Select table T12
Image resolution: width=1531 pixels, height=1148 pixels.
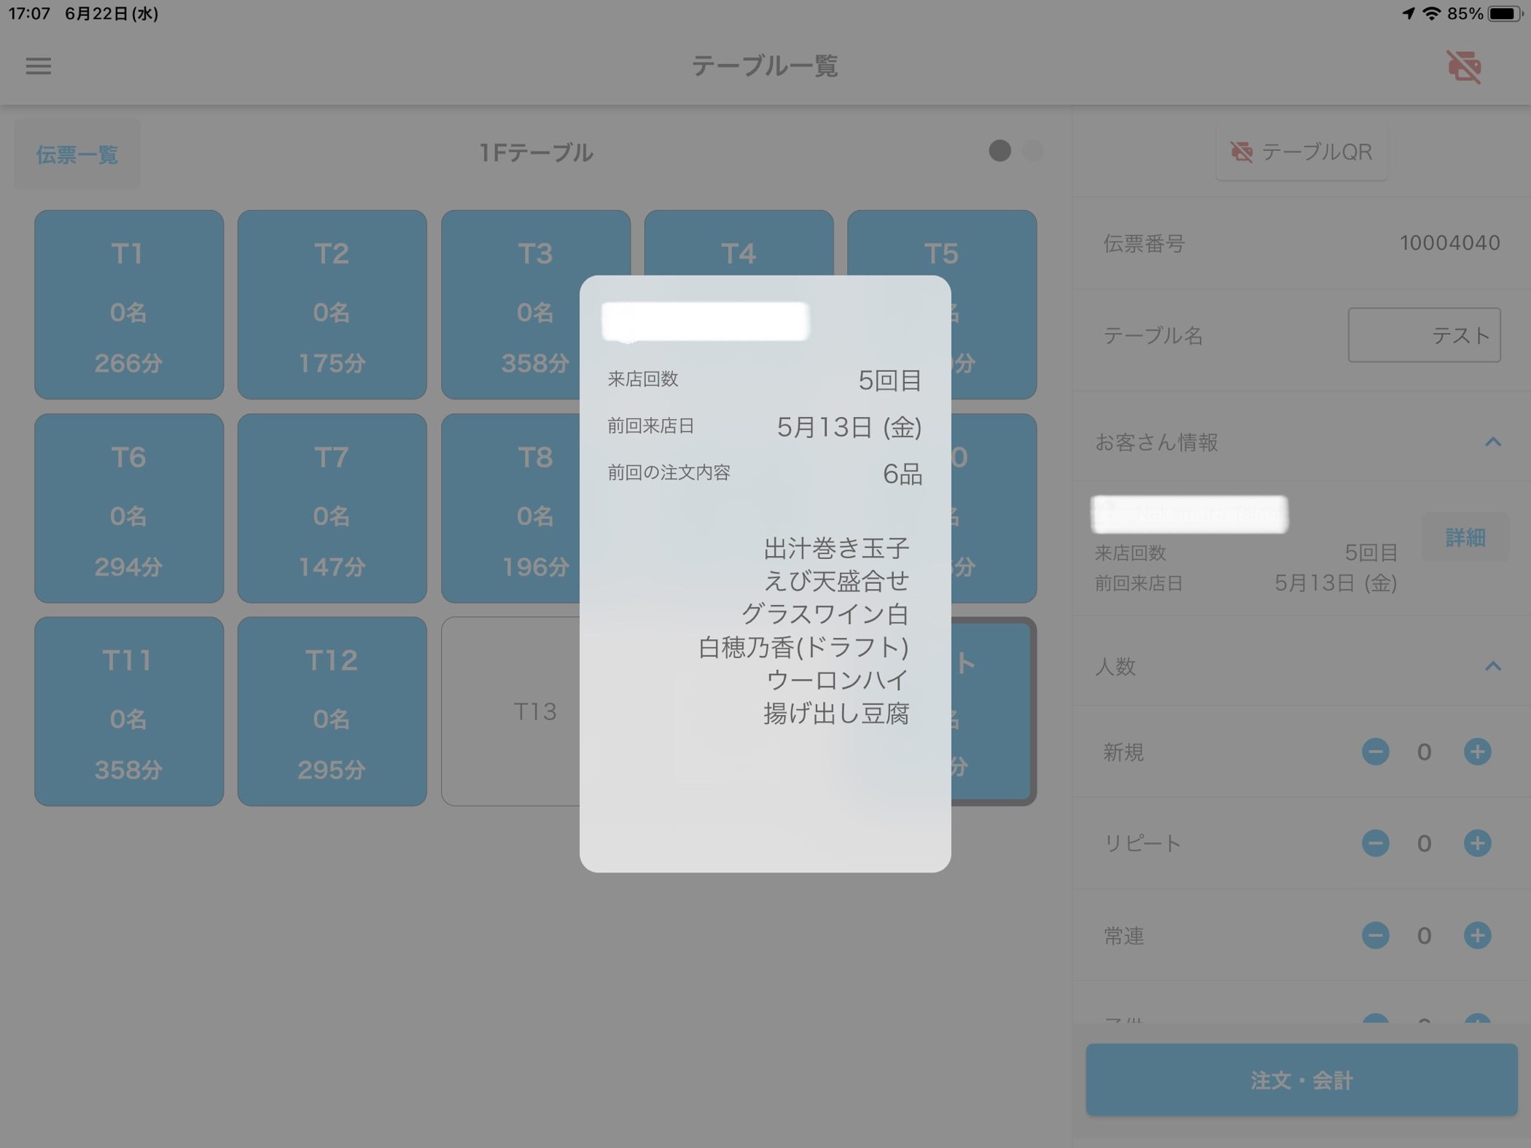point(332,711)
